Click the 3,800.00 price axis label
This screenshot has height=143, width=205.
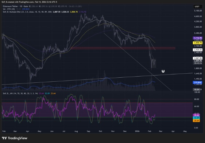tap(198, 27)
